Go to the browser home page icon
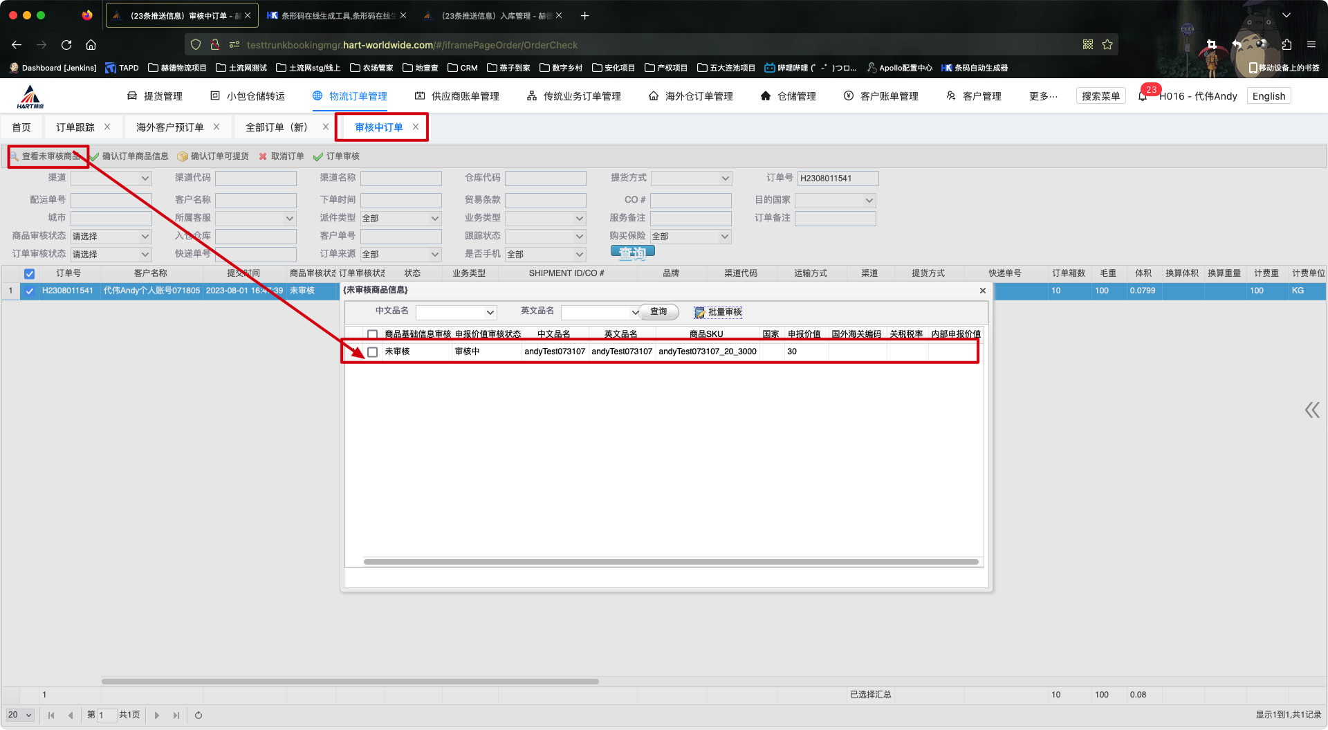This screenshot has height=730, width=1328. [91, 45]
